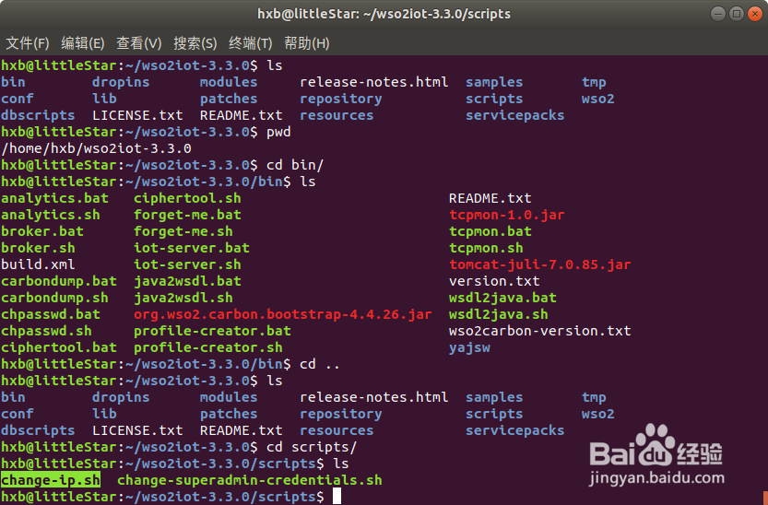Click tcpmon.sh file name
Screen dimensions: 768x505
(x=487, y=248)
